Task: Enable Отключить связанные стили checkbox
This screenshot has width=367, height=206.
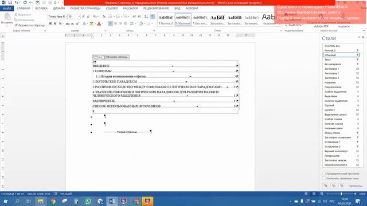Action: click(x=324, y=179)
